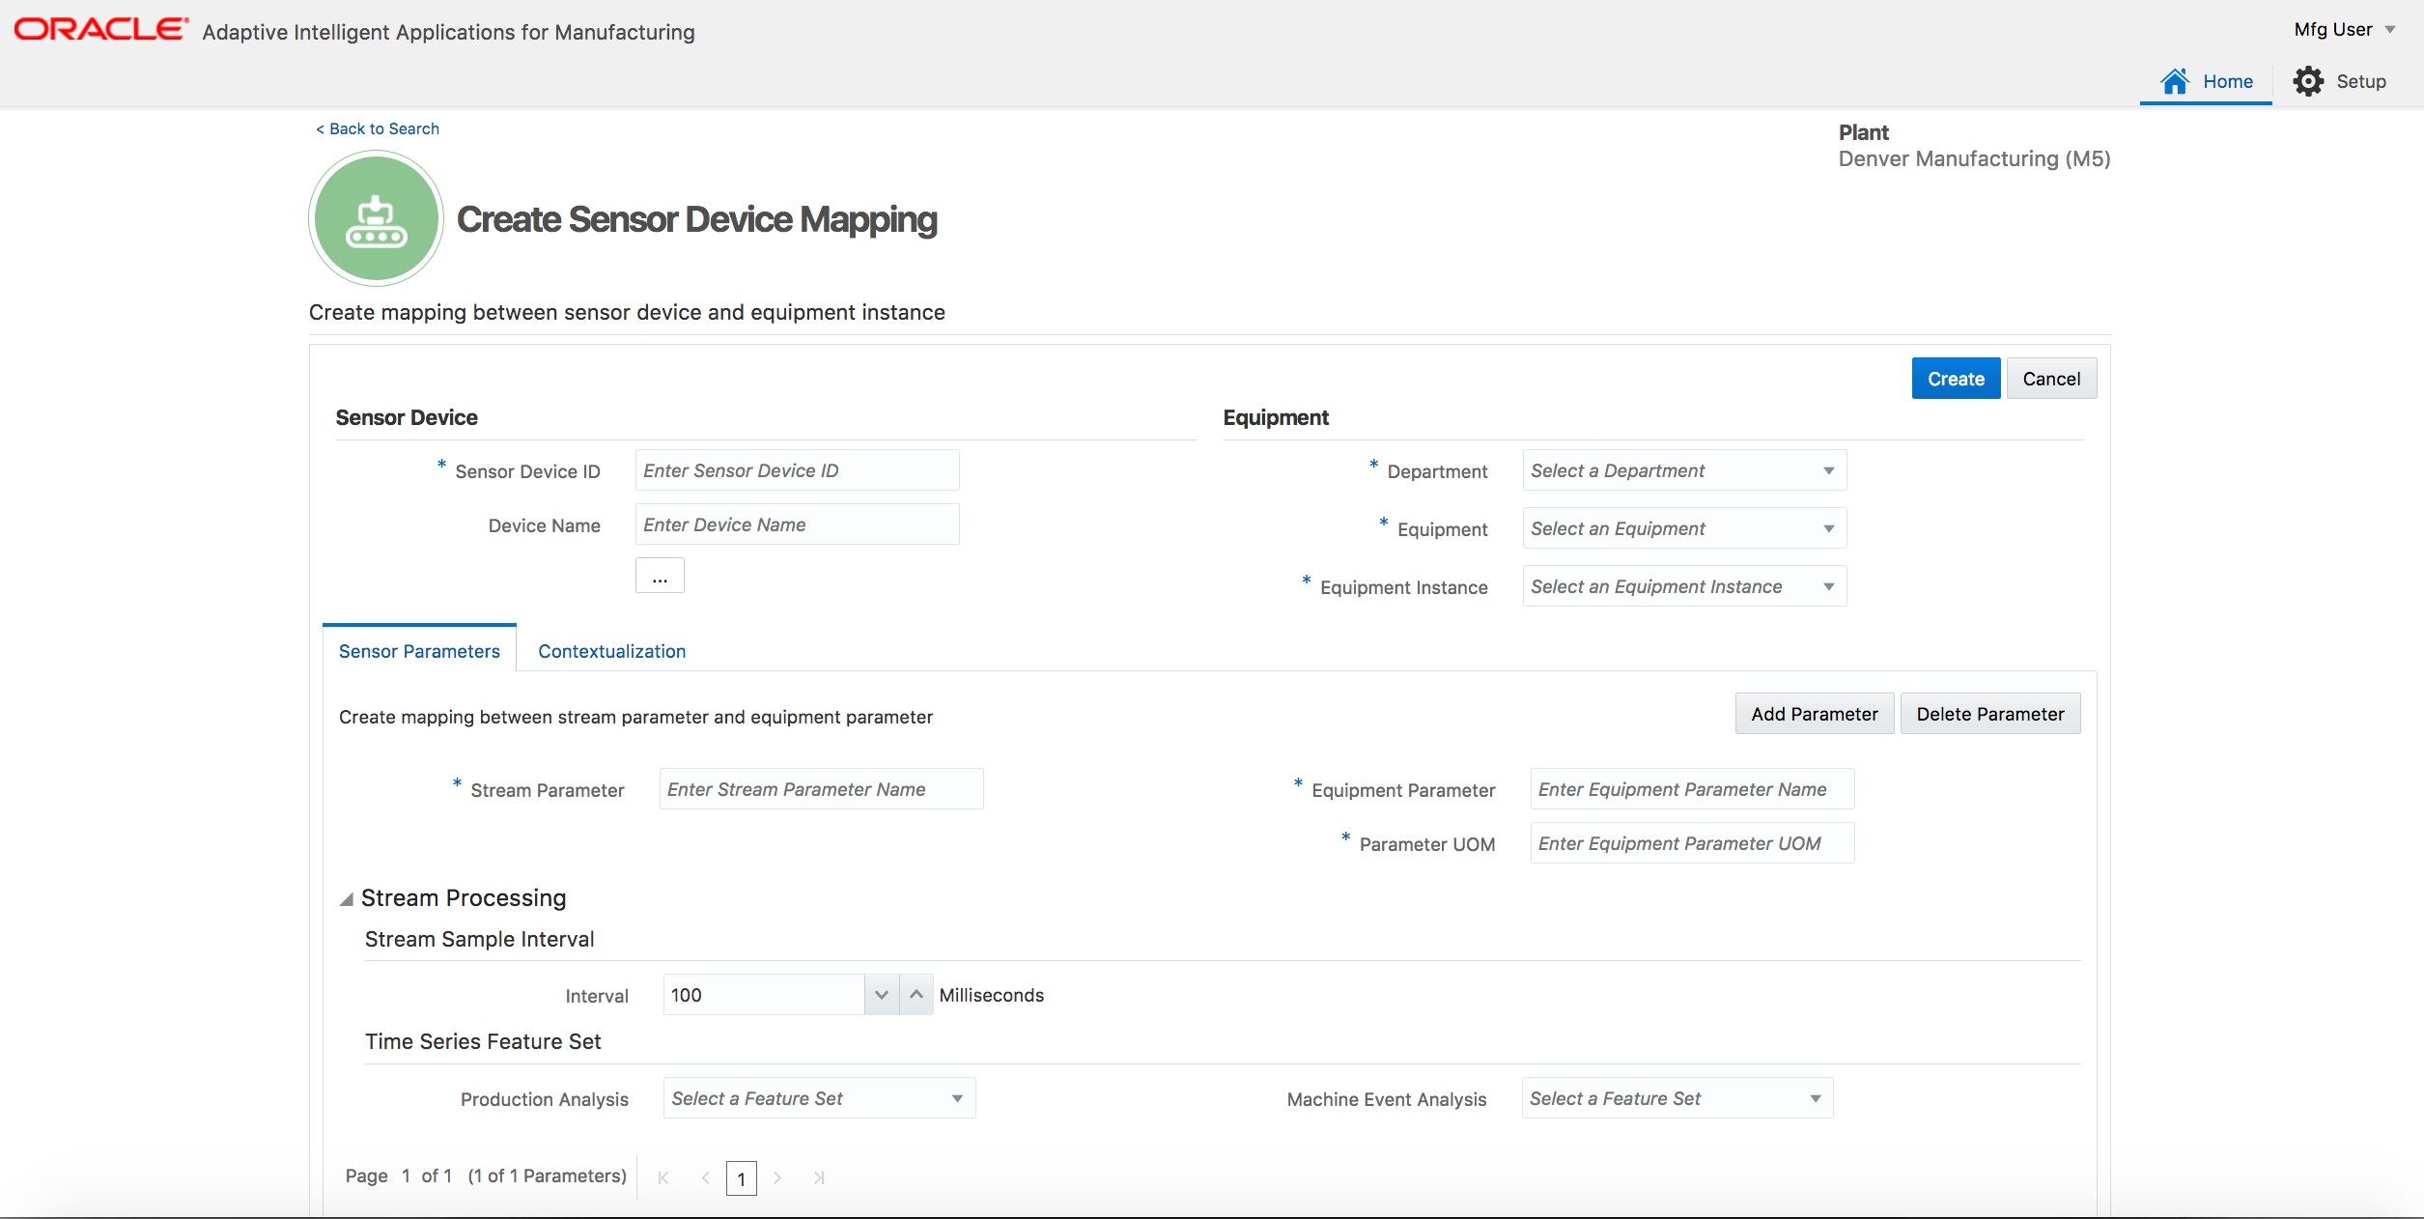
Task: Click the Oracle logo
Action: point(97,29)
